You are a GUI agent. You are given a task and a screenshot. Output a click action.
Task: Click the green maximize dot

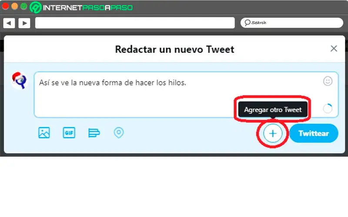[x=24, y=6]
